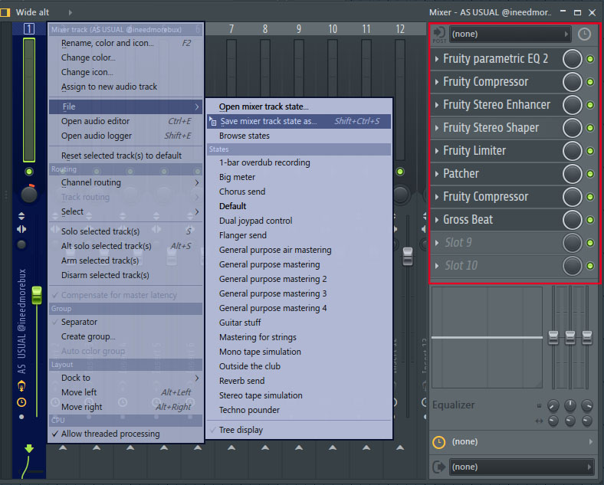Viewport: 604px width, 485px height.
Task: Toggle Patcher enable light
Action: (590, 174)
